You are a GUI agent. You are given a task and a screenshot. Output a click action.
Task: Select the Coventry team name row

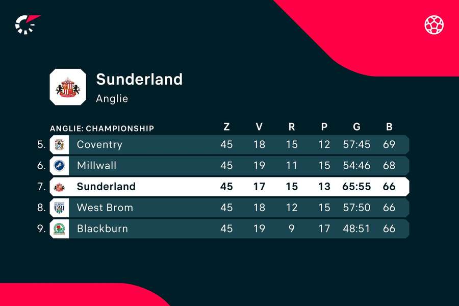pyautogui.click(x=99, y=145)
